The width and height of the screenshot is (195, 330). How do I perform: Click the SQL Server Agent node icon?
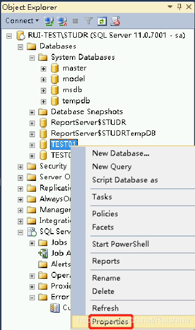[32, 231]
